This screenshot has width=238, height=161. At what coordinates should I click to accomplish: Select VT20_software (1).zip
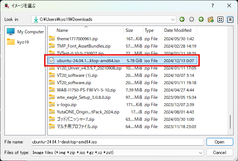[122, 75]
